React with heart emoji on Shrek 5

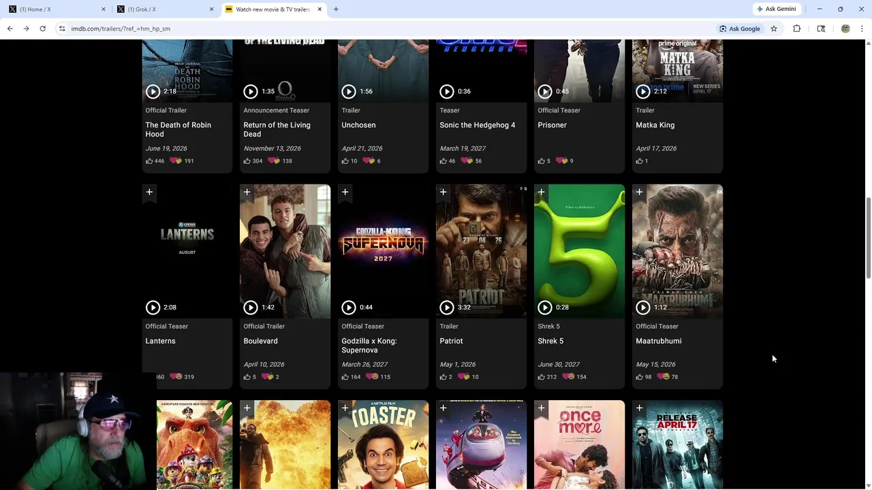[568, 377]
